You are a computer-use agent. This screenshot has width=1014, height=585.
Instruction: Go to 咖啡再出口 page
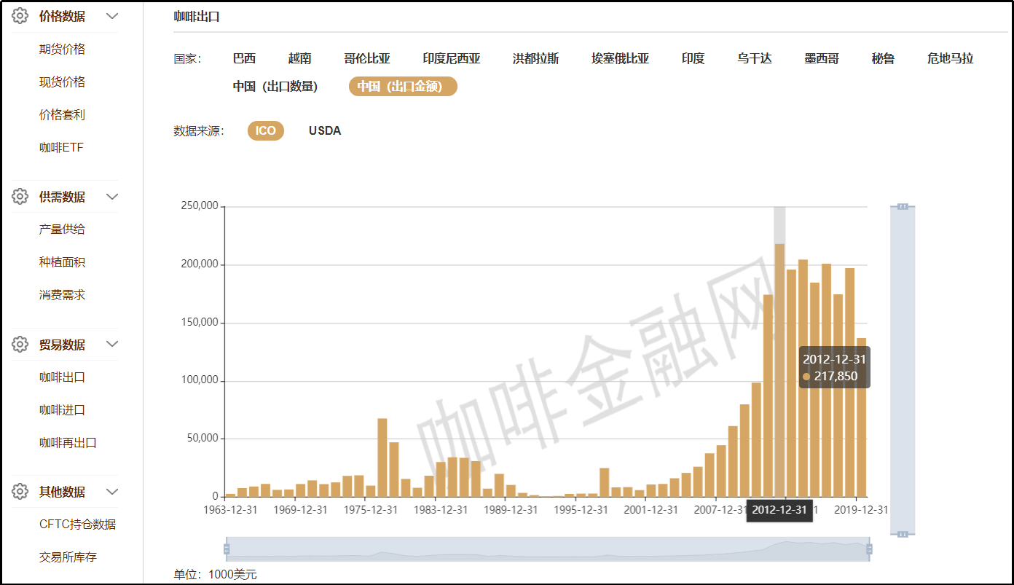click(68, 442)
